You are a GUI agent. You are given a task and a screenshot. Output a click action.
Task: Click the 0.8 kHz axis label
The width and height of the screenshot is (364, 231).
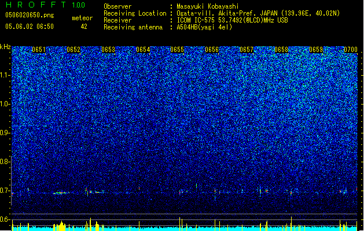[5, 162]
